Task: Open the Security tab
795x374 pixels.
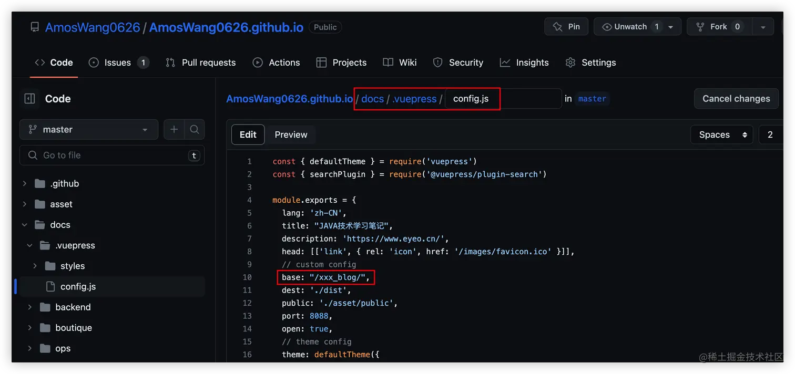Action: pyautogui.click(x=458, y=63)
